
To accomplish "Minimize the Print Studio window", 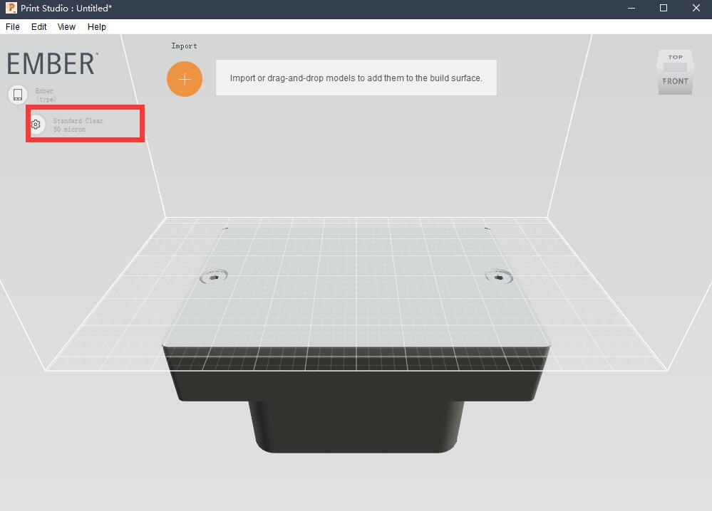I will pos(631,9).
